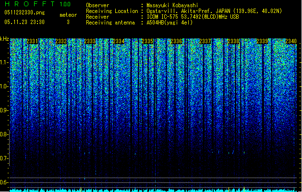Screen dimensions: 302x192
Task: Click the ICOM IC-575 53.7492 MHz USB text
Action: [193, 17]
